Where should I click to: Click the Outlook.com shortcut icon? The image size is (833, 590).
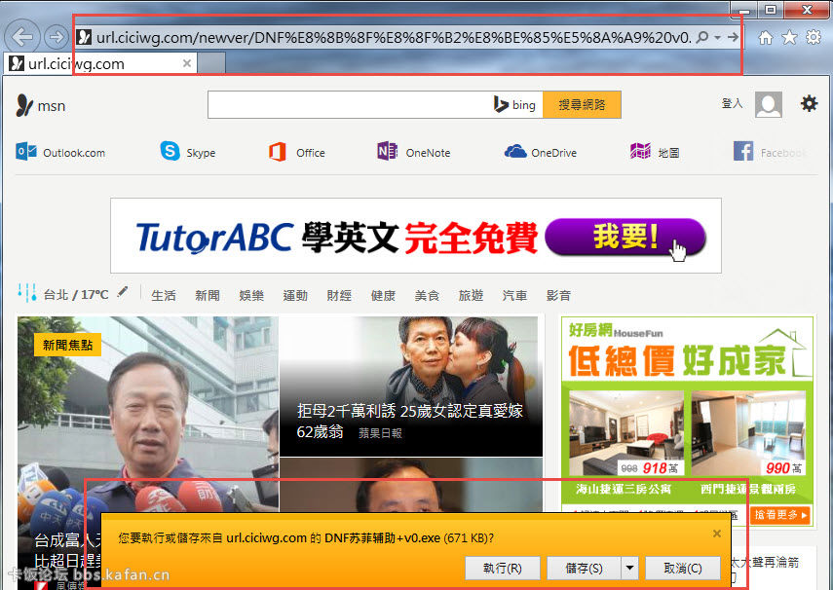pos(26,152)
